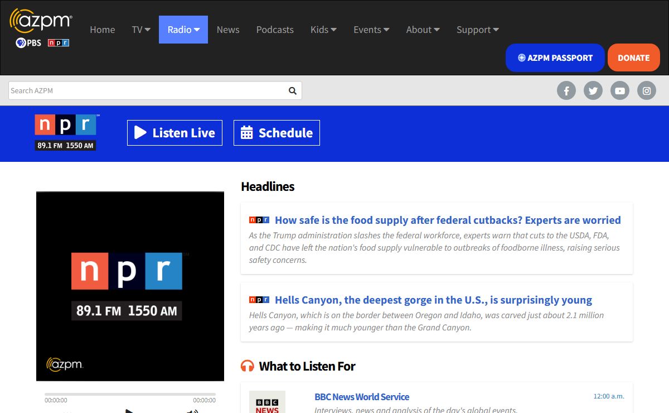This screenshot has width=669, height=413.
Task: Click the BBC News thumbnail
Action: (x=267, y=402)
